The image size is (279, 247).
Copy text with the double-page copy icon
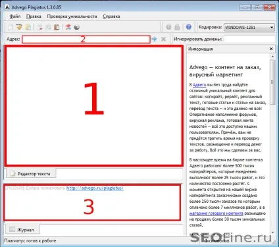(x=48, y=27)
